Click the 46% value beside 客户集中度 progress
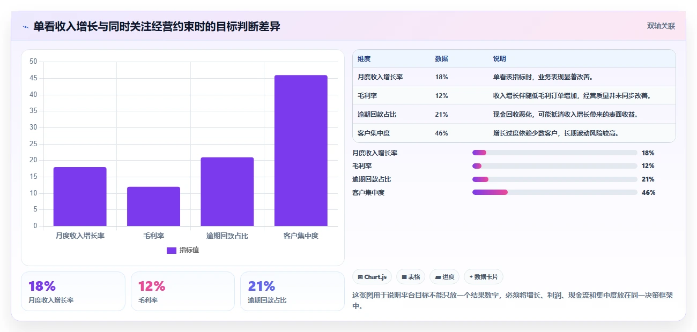Screen dimensions: 697x332 [648, 193]
